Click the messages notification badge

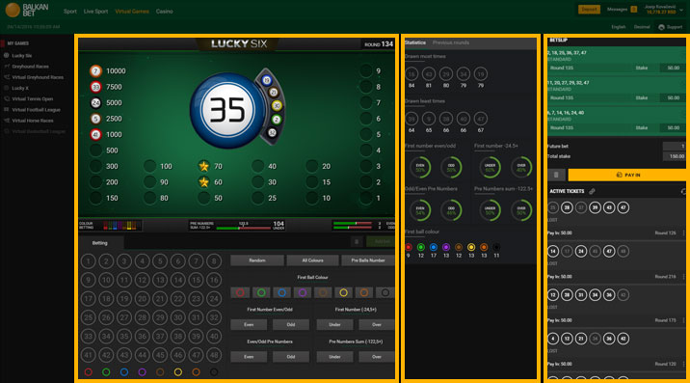point(634,10)
